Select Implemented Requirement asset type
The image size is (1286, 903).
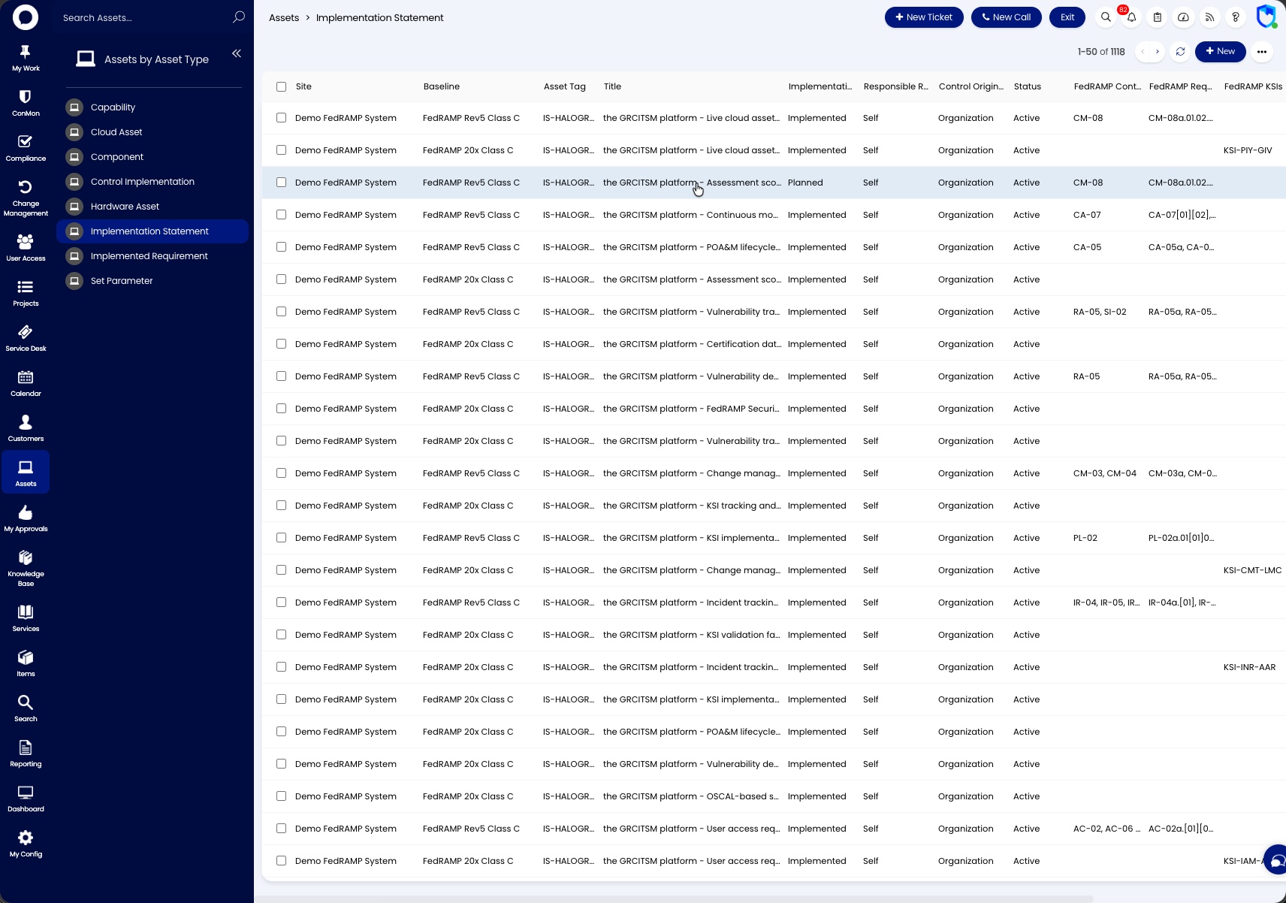152,256
